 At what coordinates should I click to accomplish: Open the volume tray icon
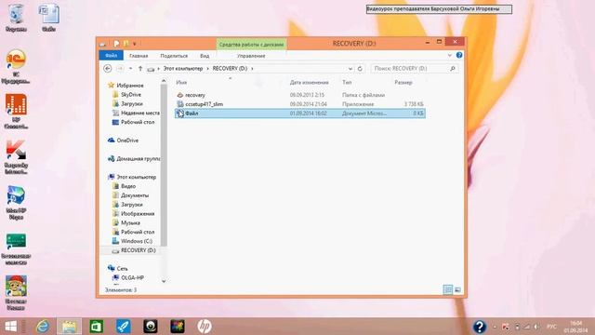coord(536,327)
